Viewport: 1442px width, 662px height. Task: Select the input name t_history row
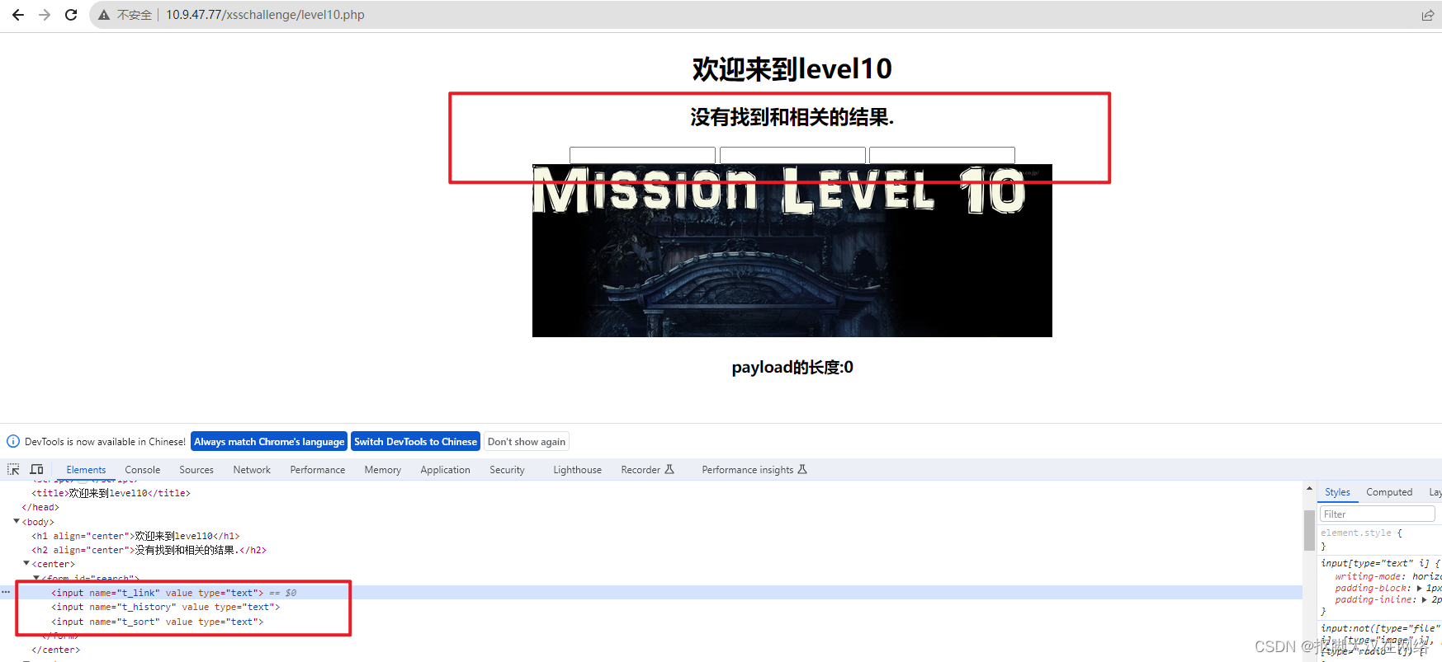[165, 607]
